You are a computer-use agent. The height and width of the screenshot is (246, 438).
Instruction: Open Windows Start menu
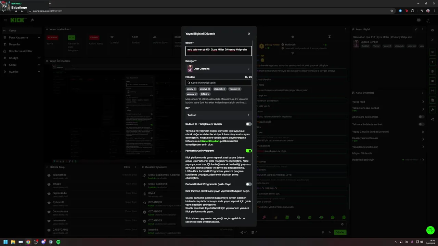coord(5,242)
